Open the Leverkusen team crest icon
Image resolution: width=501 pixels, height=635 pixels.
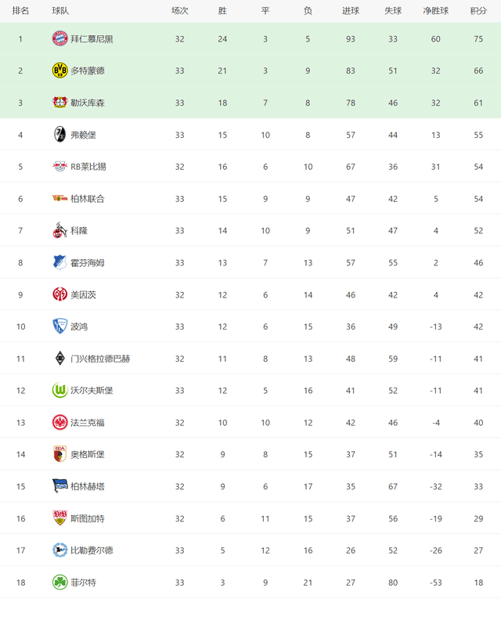tap(59, 103)
